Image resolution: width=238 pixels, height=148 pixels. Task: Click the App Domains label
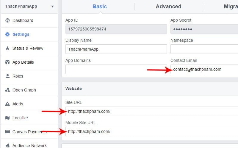click(78, 60)
